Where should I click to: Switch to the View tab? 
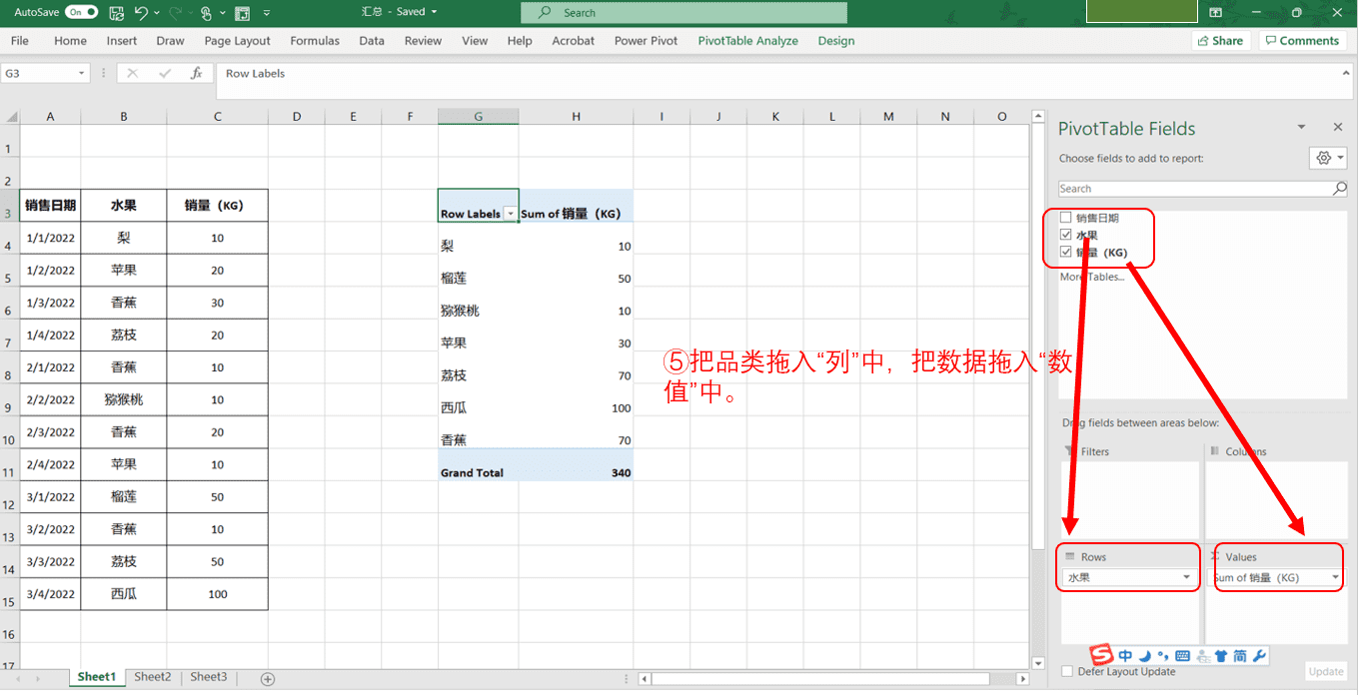pyautogui.click(x=475, y=41)
